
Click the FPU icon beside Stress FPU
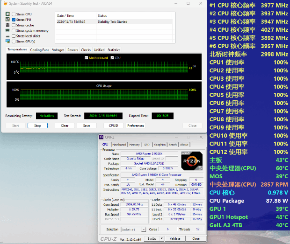[x=7, y=20]
